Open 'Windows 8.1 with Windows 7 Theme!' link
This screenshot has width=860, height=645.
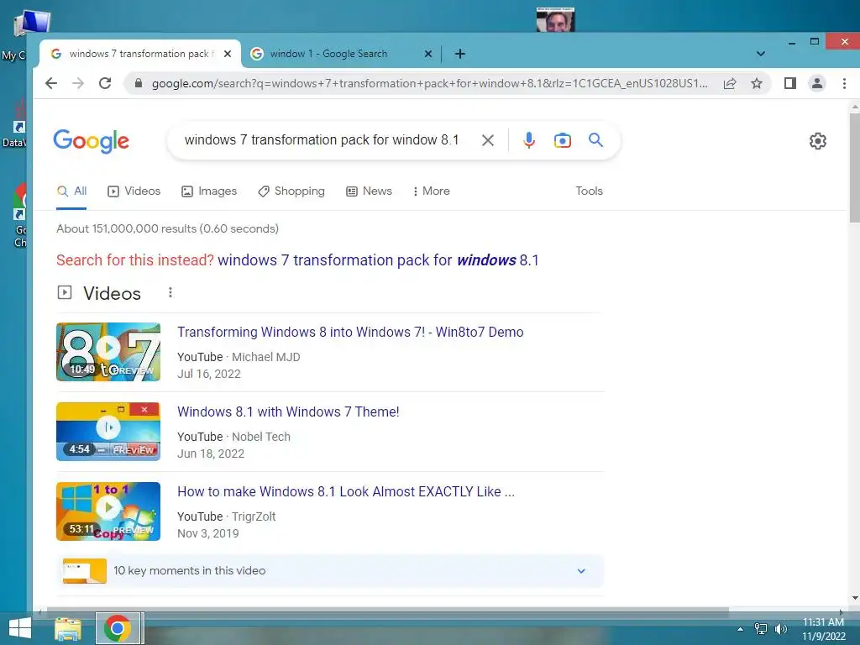[288, 412]
